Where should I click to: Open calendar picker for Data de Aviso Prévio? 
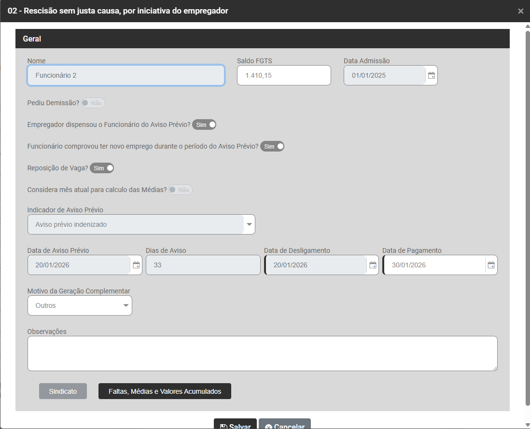pos(136,265)
